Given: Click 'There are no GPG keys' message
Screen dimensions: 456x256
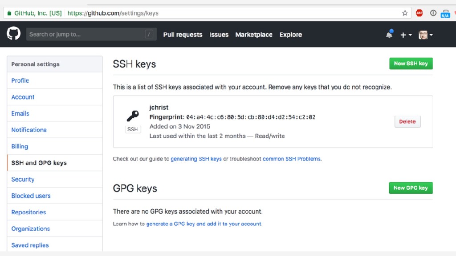Looking at the screenshot, I should [187, 211].
